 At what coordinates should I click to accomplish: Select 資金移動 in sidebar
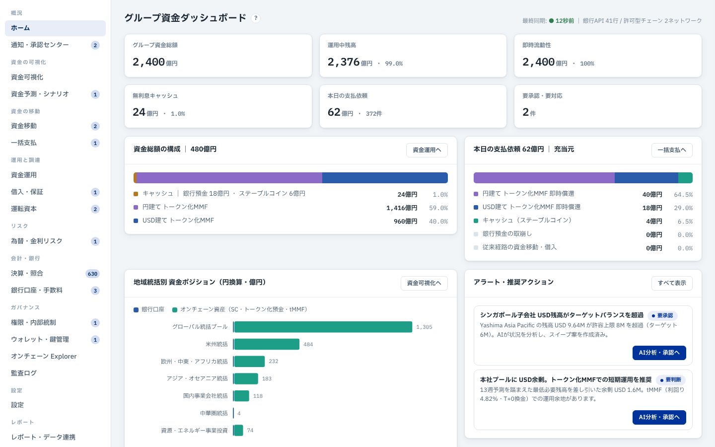(55, 126)
